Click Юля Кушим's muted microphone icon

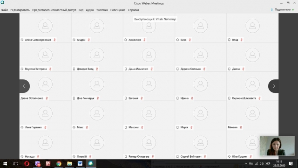point(251,157)
